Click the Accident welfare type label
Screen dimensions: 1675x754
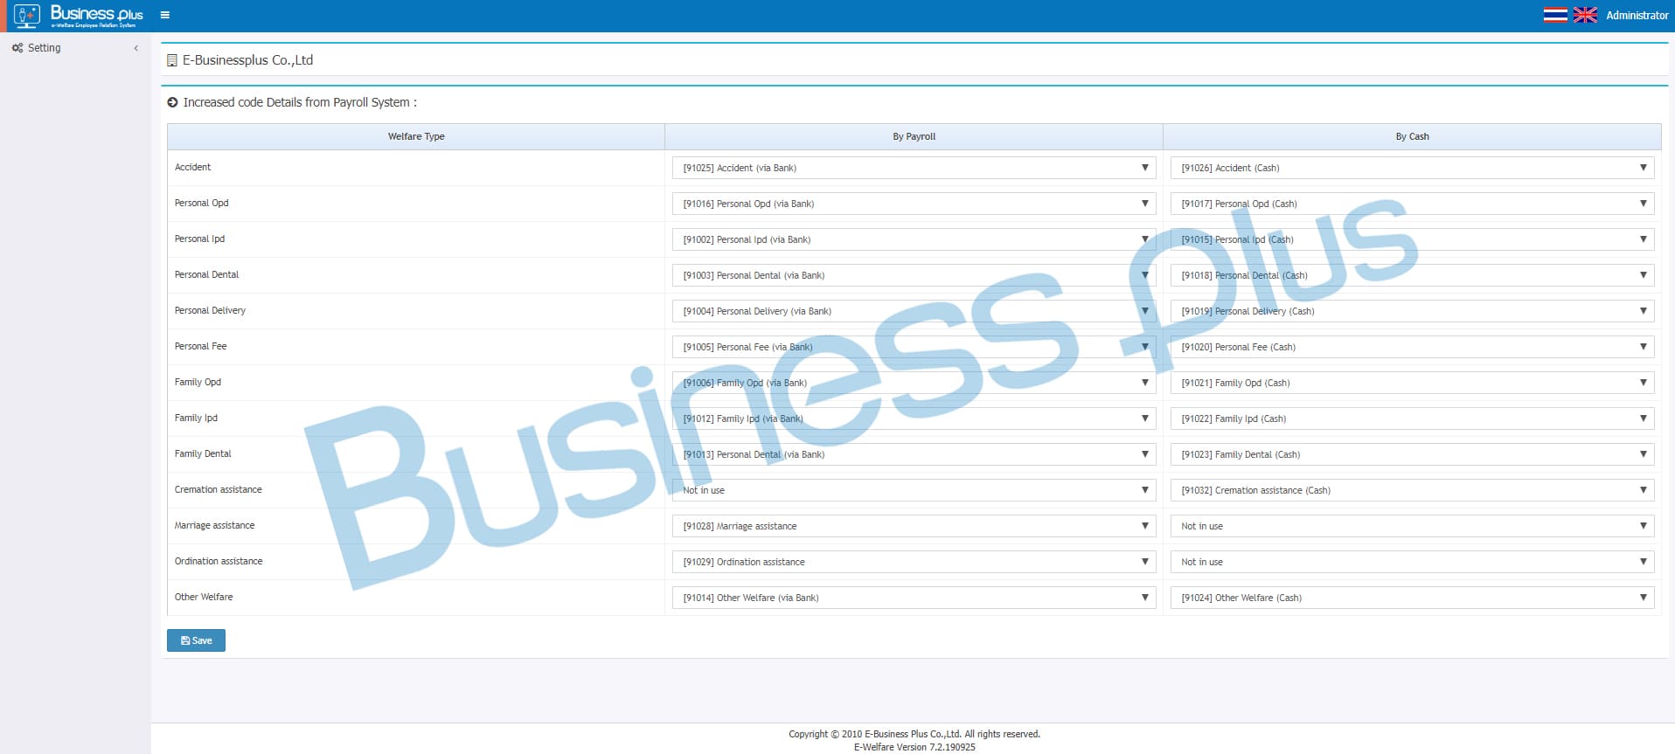tap(192, 167)
